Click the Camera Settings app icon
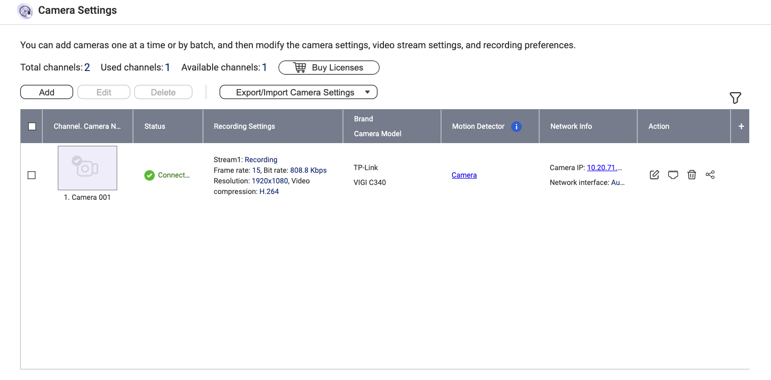This screenshot has height=380, width=771. (25, 11)
